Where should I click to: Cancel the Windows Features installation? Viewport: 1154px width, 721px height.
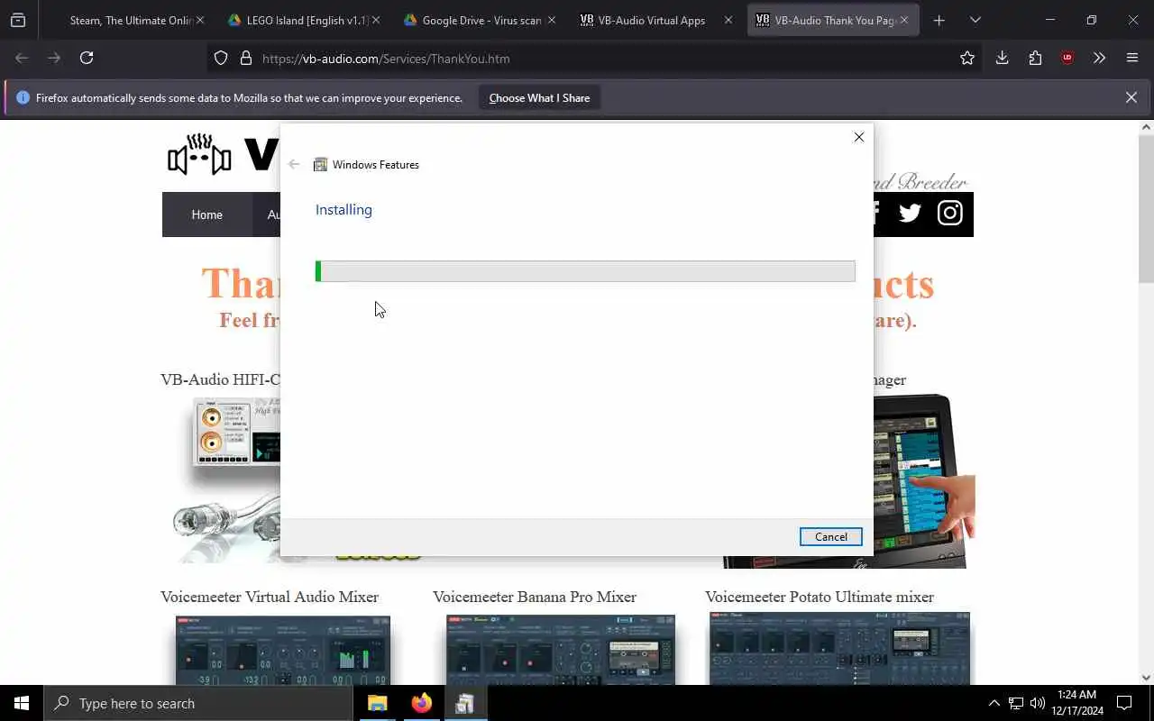point(830,536)
